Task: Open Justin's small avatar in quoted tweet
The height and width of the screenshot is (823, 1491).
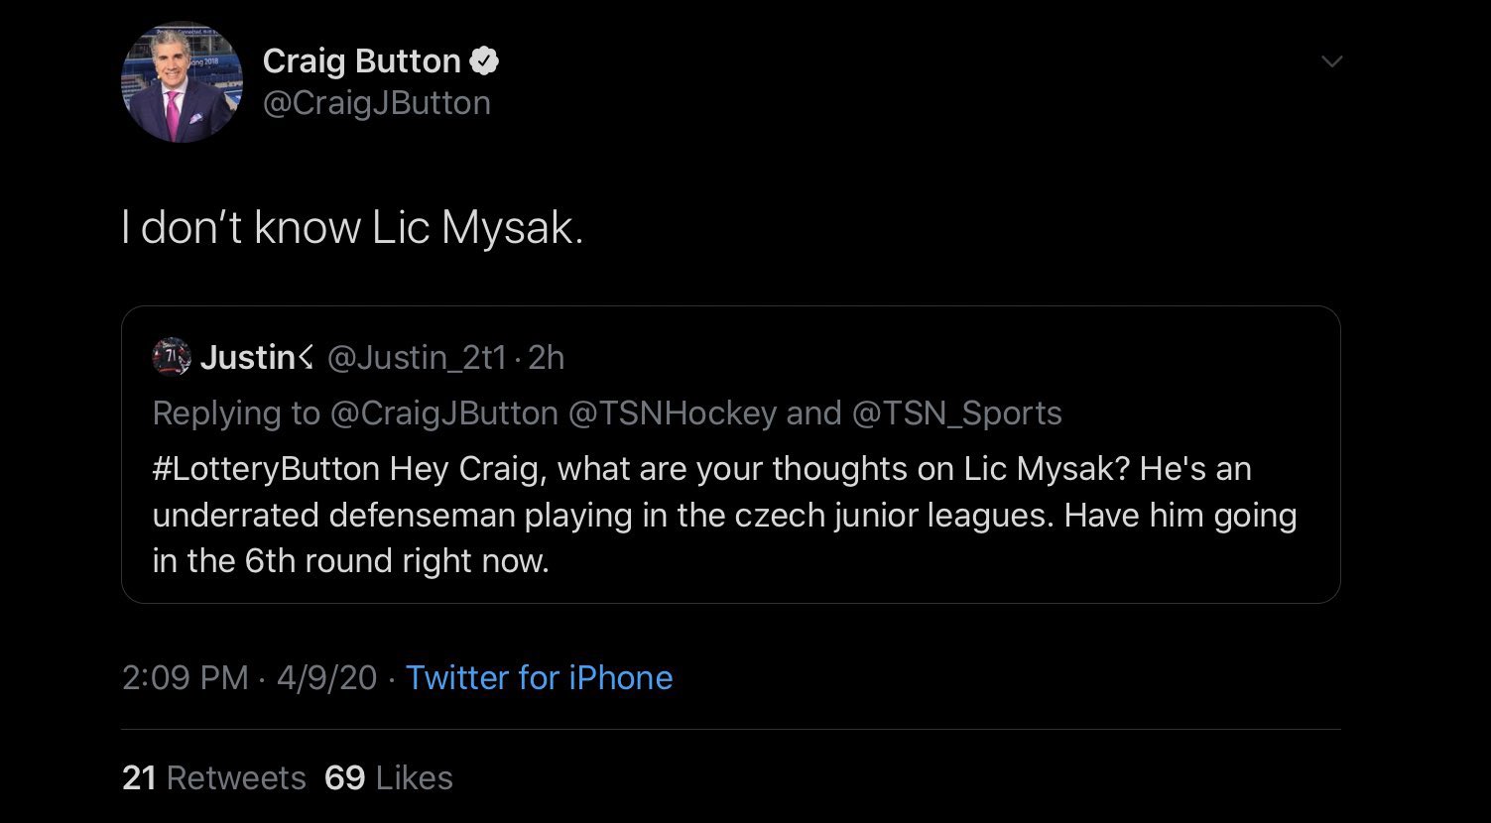Action: 172,357
